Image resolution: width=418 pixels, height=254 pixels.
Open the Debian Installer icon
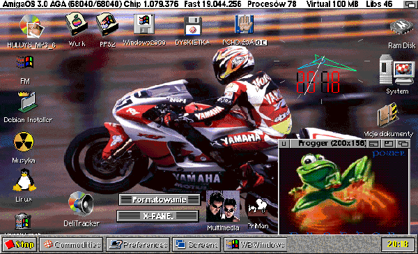(28, 102)
